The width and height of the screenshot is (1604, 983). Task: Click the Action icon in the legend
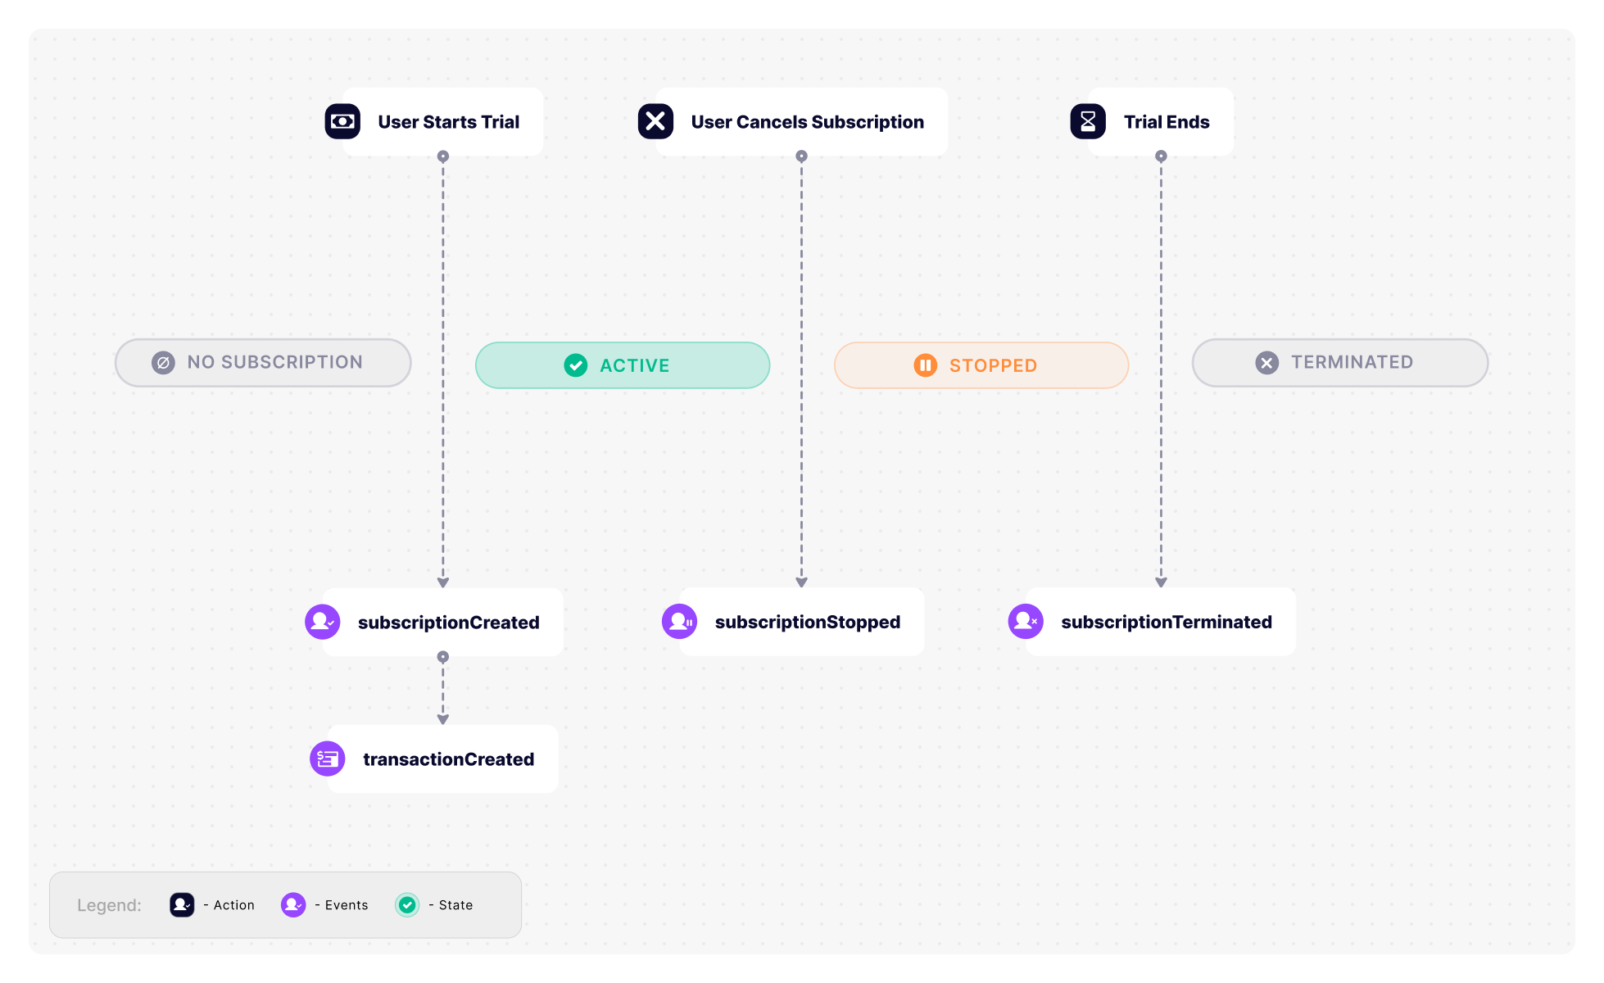pyautogui.click(x=182, y=904)
